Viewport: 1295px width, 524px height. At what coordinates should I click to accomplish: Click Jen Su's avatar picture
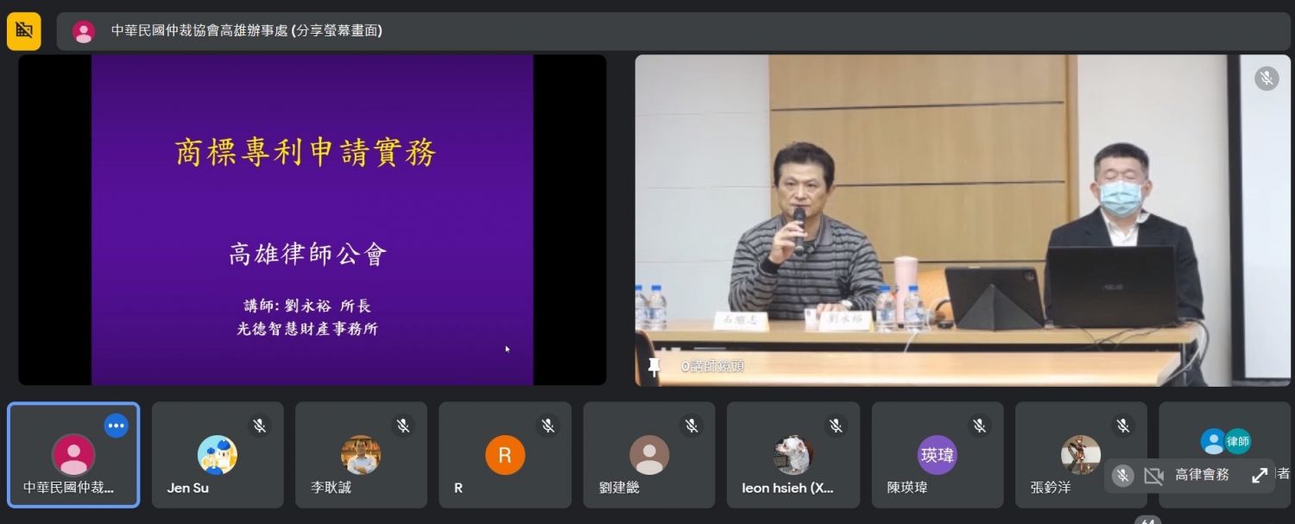coord(218,455)
